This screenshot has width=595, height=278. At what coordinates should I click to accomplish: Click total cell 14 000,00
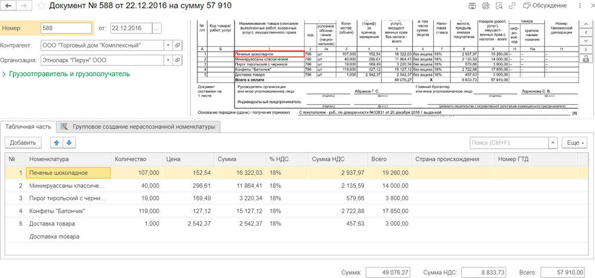tap(390, 186)
